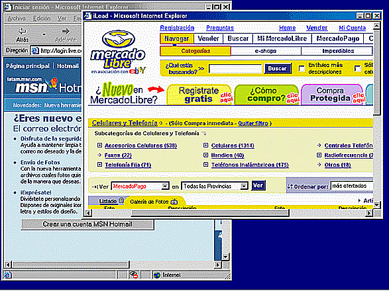Click Crear una cuenta MSN Hotmail button
This screenshot has width=389, height=291.
(x=87, y=224)
